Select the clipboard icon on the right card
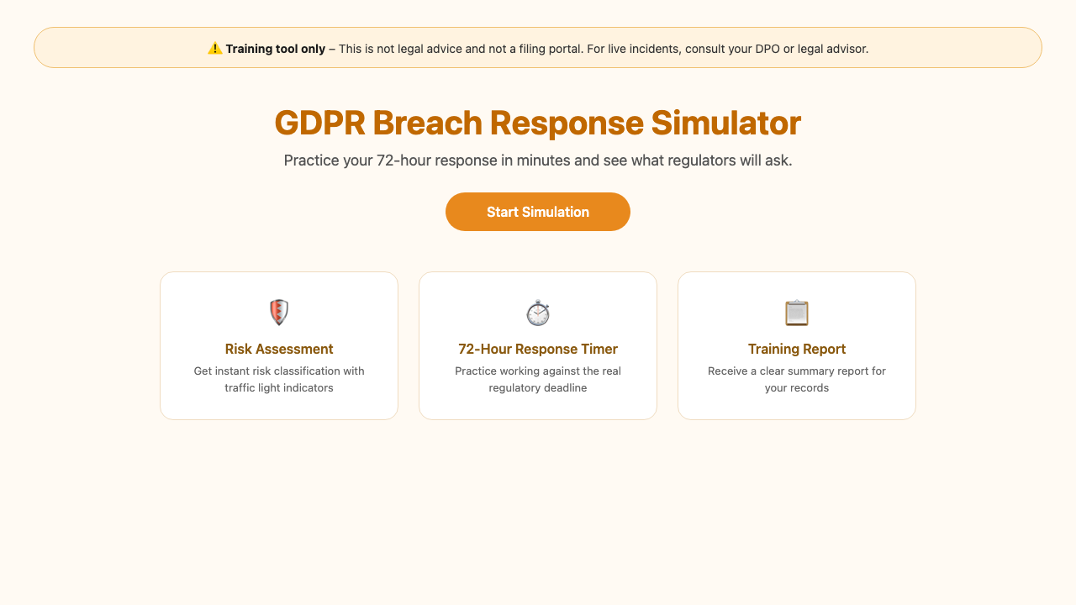Image resolution: width=1076 pixels, height=605 pixels. coord(796,312)
